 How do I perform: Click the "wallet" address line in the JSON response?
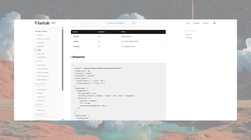[99, 68]
